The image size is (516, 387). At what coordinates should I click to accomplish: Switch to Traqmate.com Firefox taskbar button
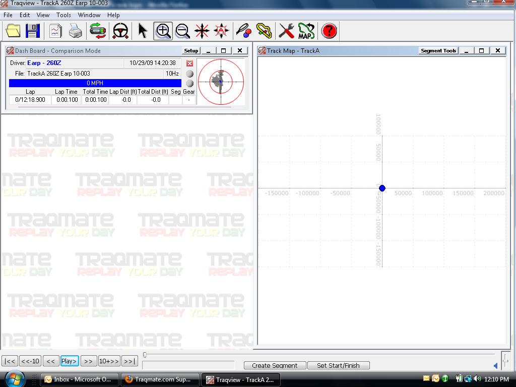point(161,379)
